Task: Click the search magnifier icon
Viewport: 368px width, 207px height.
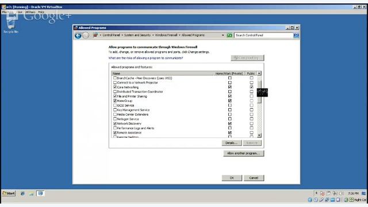Action: 296,35
